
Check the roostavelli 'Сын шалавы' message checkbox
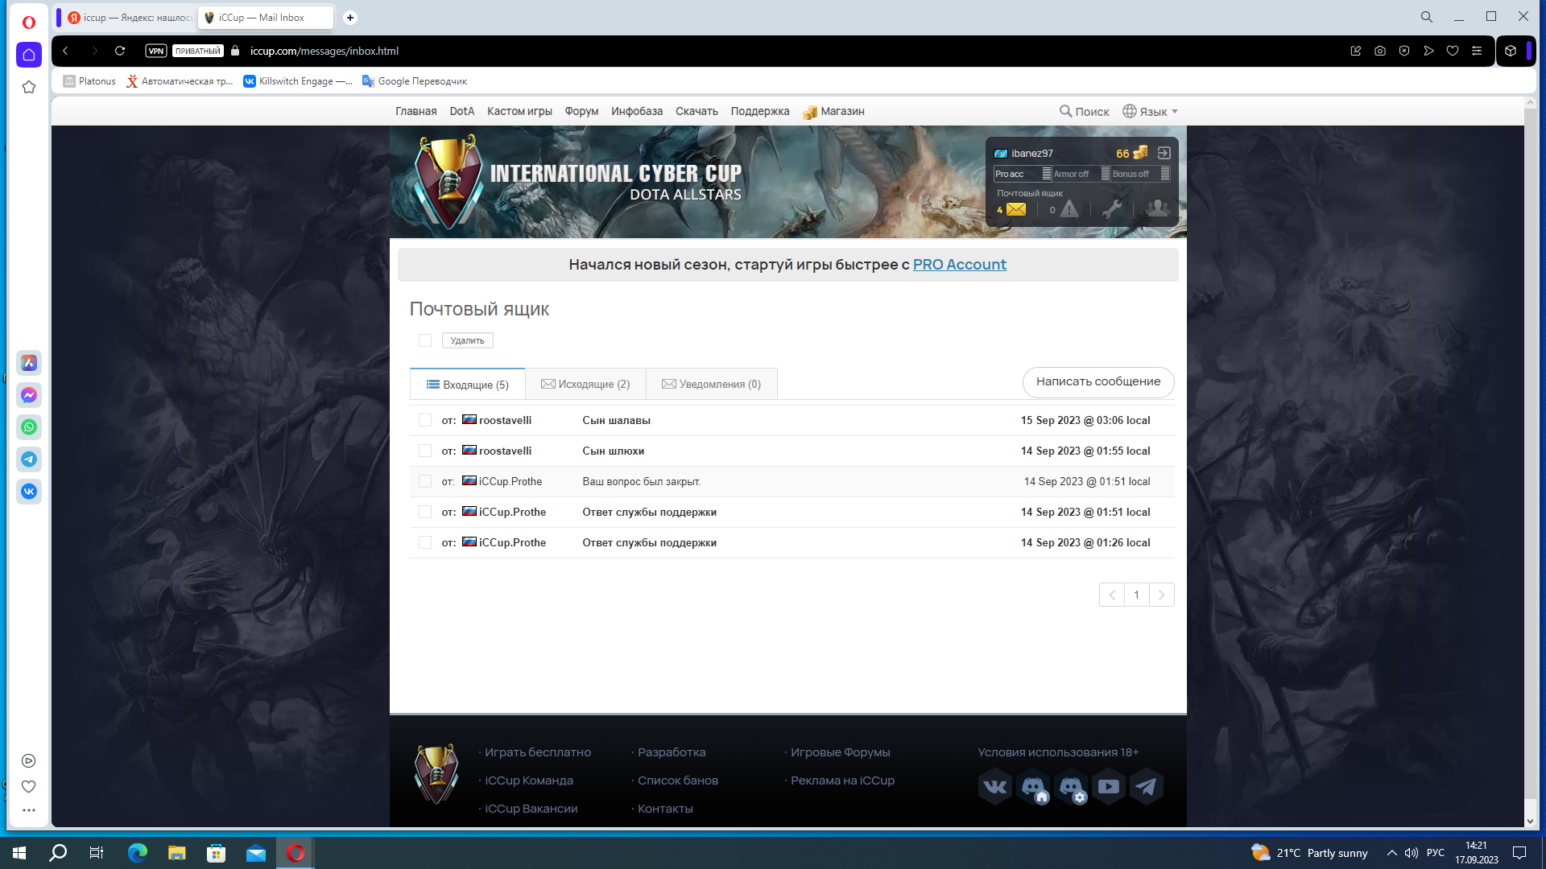(425, 420)
